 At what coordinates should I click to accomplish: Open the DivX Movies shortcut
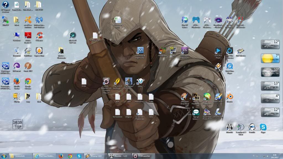tap(240, 52)
